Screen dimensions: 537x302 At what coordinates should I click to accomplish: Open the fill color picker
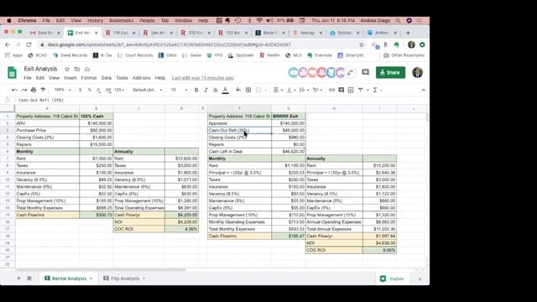(x=238, y=90)
